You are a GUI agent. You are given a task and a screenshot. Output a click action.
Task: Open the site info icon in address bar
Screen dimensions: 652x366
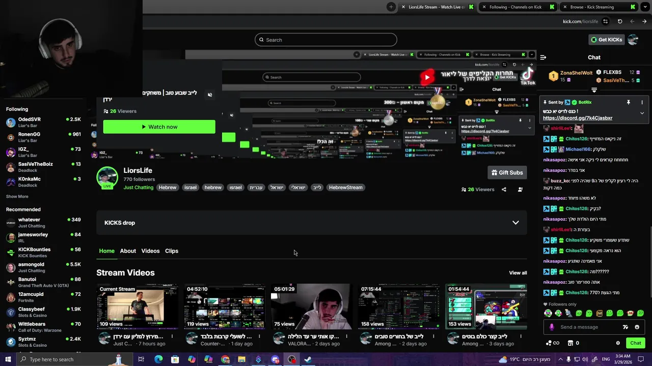coord(605,21)
